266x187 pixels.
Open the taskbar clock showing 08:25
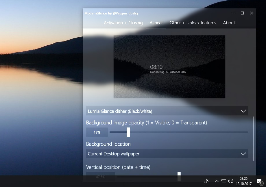(243, 181)
